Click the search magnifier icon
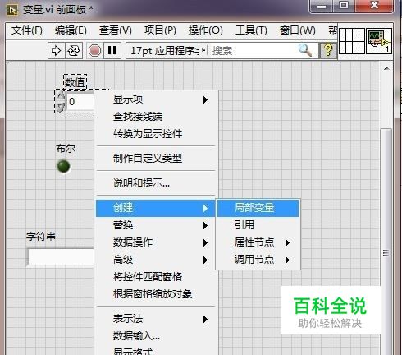Viewport: 402px width, 355px height. coord(305,50)
